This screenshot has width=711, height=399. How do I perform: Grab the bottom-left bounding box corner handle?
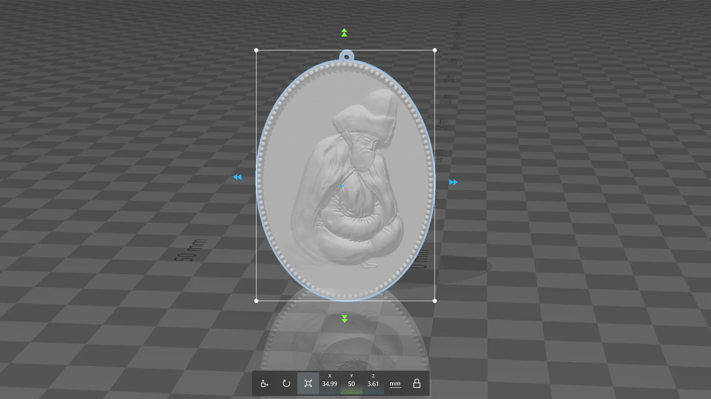(256, 301)
